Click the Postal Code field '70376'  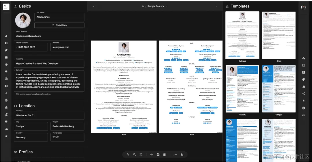(x=67, y=137)
